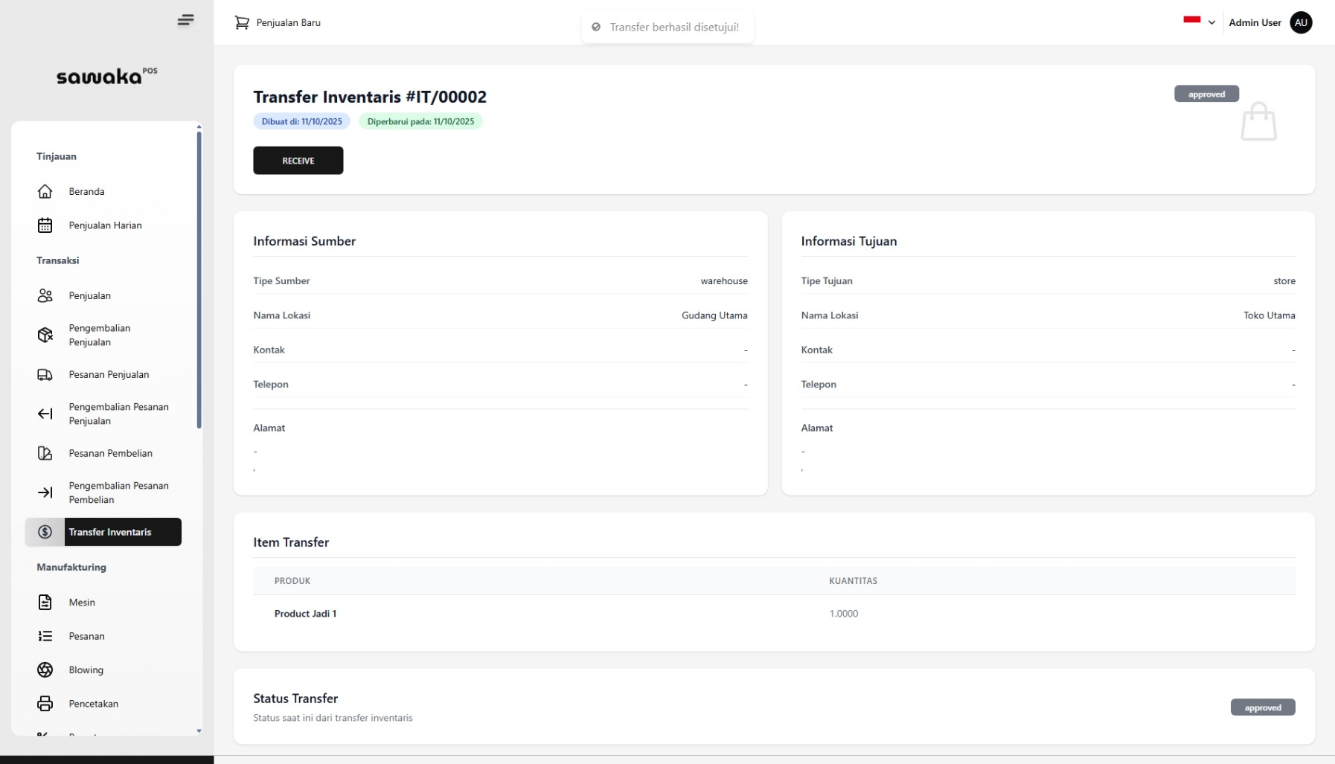The height and width of the screenshot is (764, 1335).
Task: Click the Pengembalian Penjualan package icon
Action: click(45, 336)
